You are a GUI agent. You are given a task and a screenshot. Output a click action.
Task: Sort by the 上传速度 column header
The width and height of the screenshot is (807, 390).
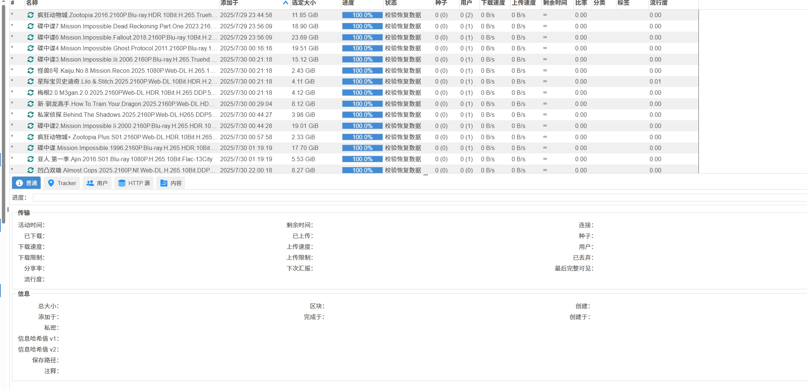coord(526,3)
